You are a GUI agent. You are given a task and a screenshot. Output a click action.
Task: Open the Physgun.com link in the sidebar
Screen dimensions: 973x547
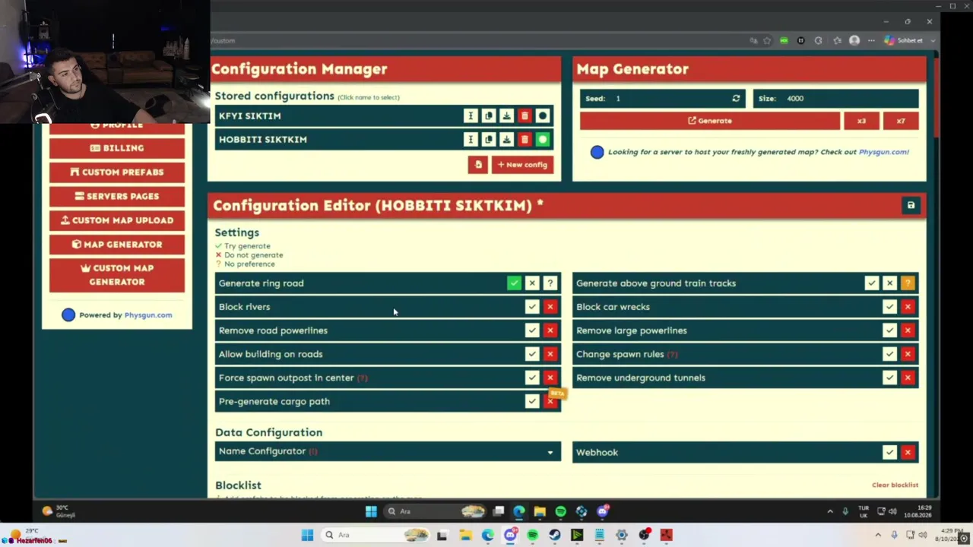click(148, 315)
